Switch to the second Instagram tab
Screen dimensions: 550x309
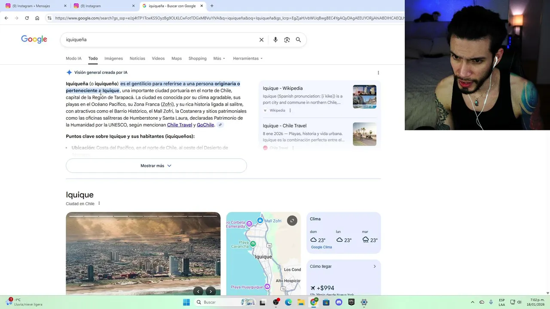point(103,6)
